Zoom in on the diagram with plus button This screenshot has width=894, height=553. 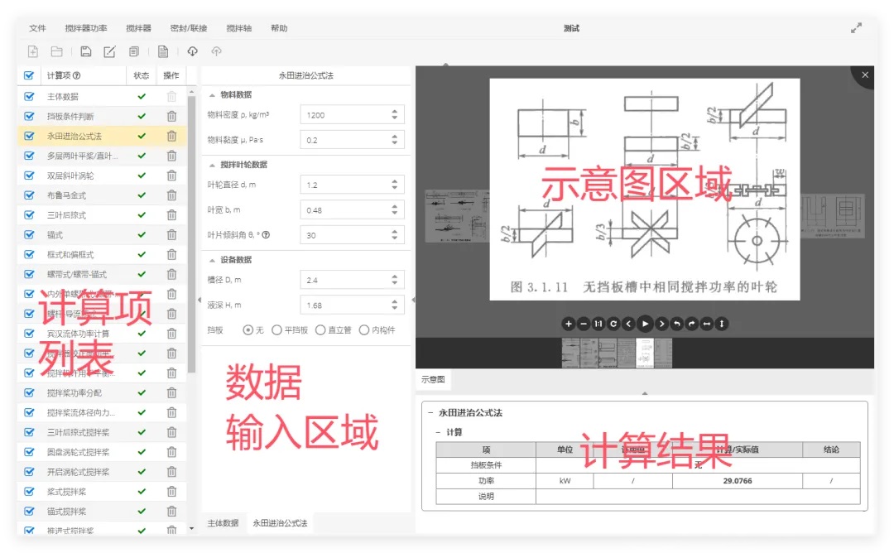pyautogui.click(x=568, y=324)
